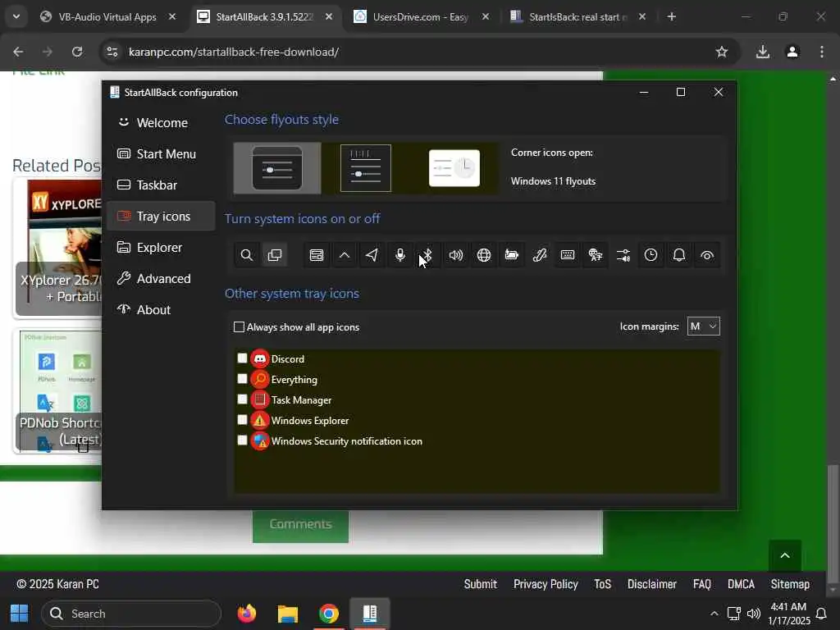Image resolution: width=840 pixels, height=630 pixels.
Task: Bookmark this page with the star
Action: [x=722, y=52]
